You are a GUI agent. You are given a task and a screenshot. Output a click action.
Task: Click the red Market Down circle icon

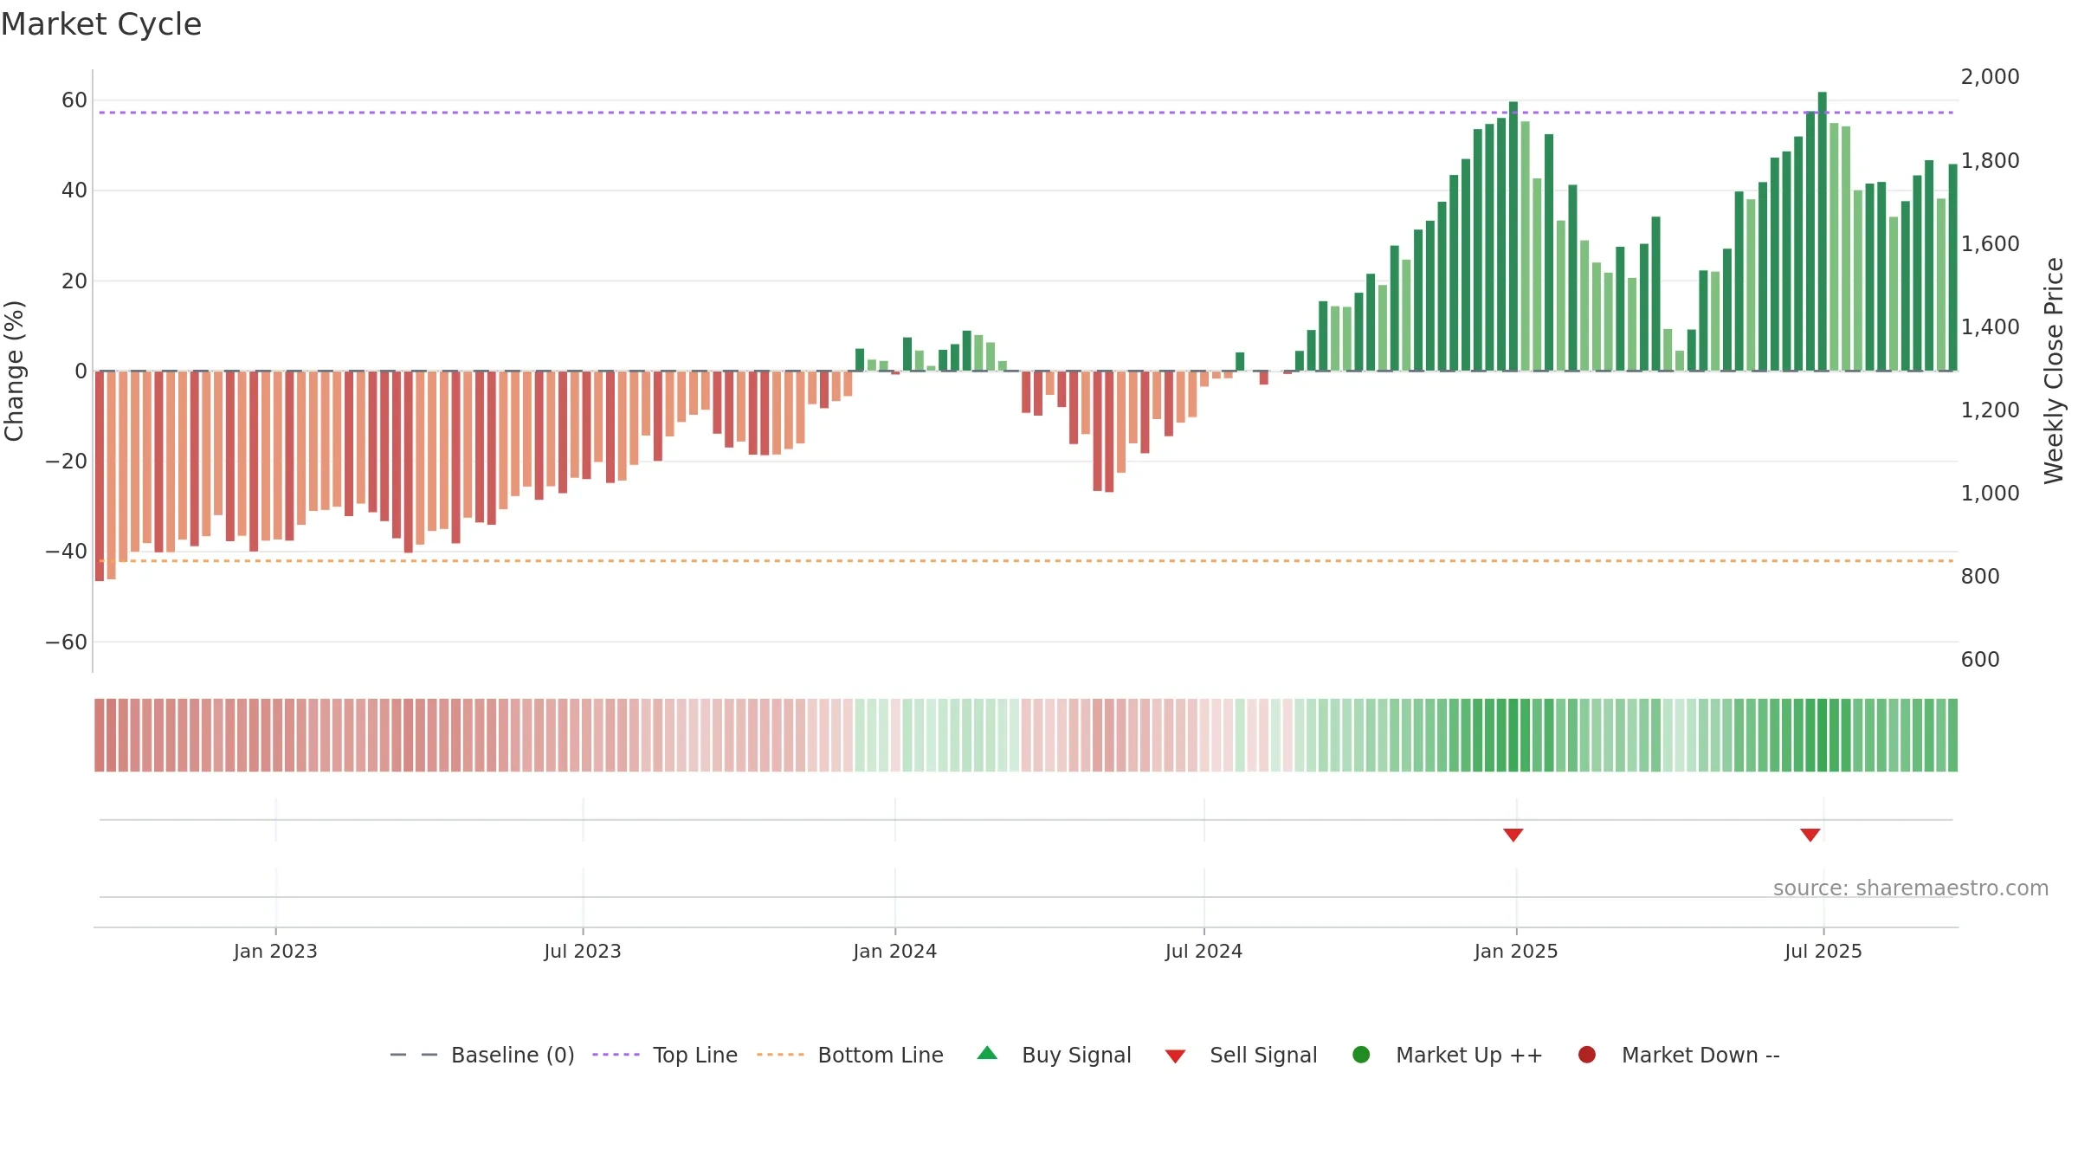coord(1587,1055)
